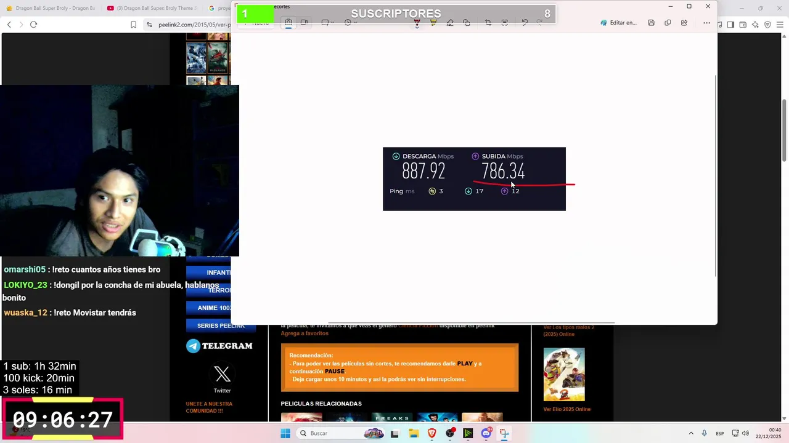Open the text actions tool
This screenshot has width=789, height=443.
[505, 23]
